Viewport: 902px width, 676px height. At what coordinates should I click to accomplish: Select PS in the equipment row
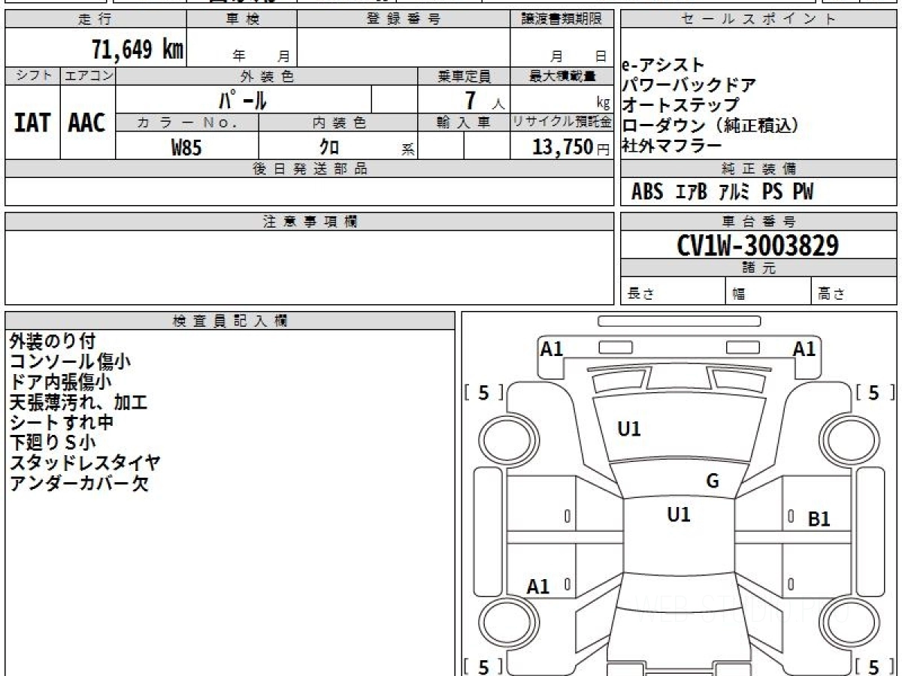pos(772,192)
